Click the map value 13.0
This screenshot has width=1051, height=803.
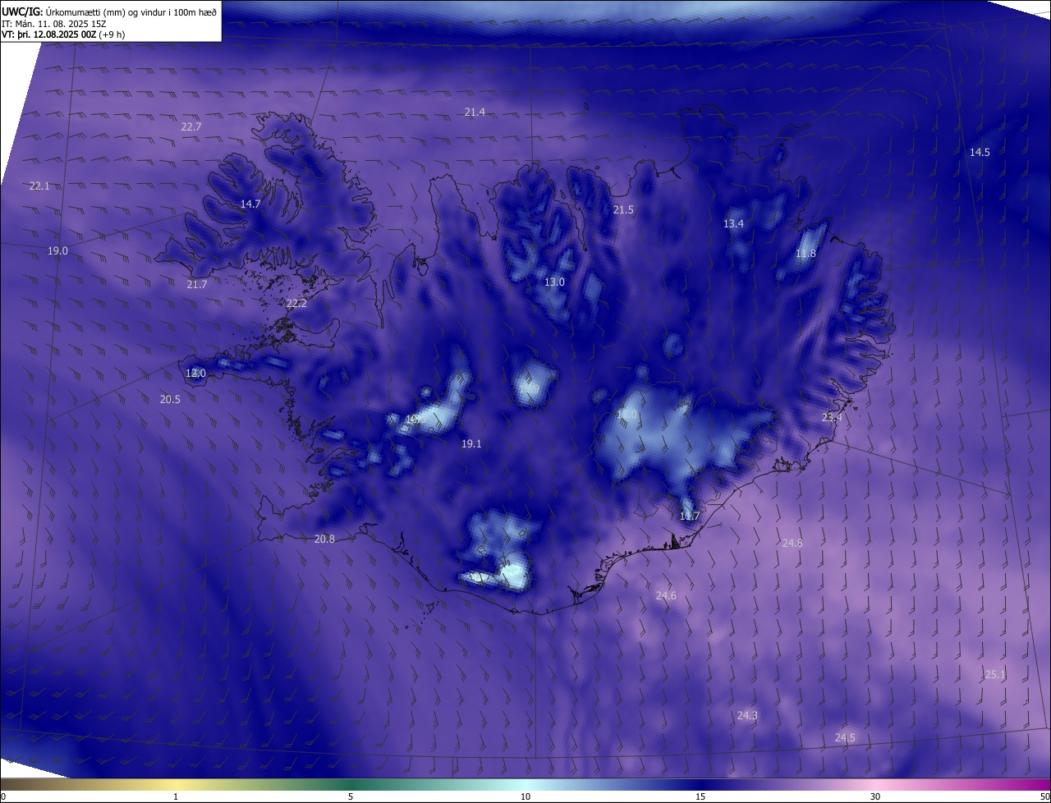[x=554, y=282]
